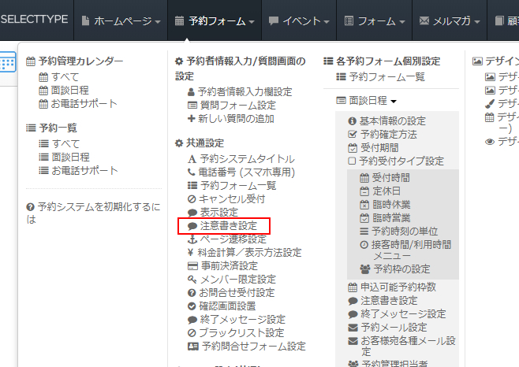519x367 pixels.
Task: Click the credit card icon for 事前決済設定
Action: click(192, 266)
